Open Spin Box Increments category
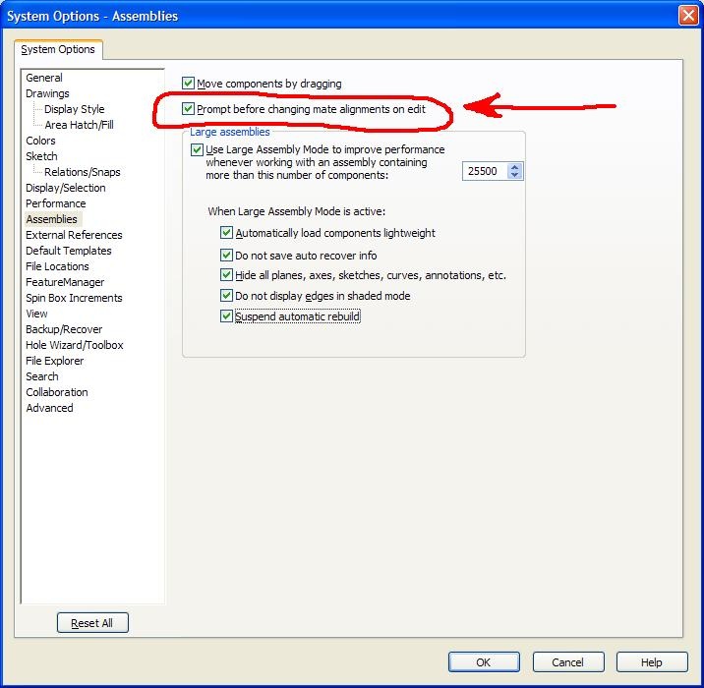Image resolution: width=704 pixels, height=688 pixels. [74, 298]
